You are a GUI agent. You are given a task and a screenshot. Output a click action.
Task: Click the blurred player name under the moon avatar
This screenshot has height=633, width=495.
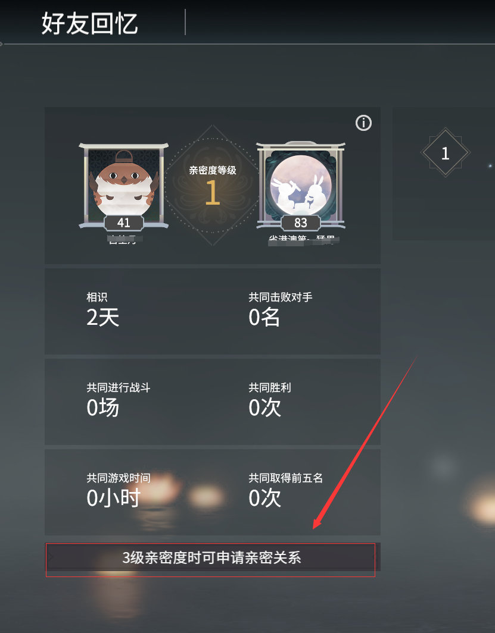304,239
